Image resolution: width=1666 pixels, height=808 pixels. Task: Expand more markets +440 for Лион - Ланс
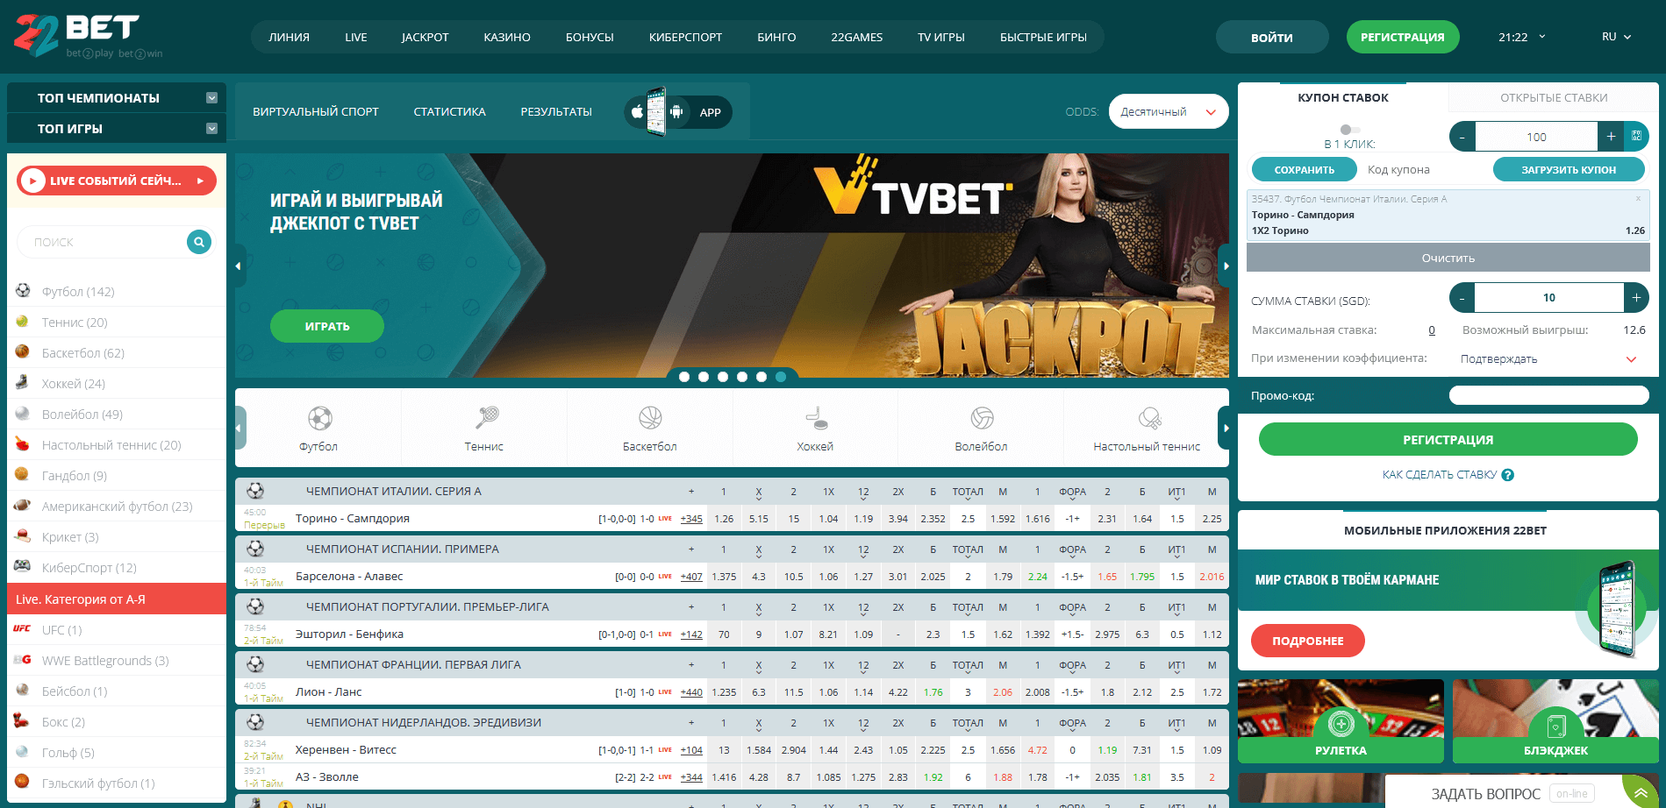pos(691,692)
